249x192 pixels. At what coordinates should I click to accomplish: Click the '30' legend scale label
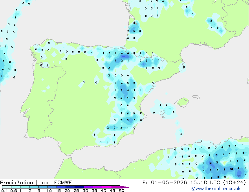pyautogui.click(x=85, y=190)
